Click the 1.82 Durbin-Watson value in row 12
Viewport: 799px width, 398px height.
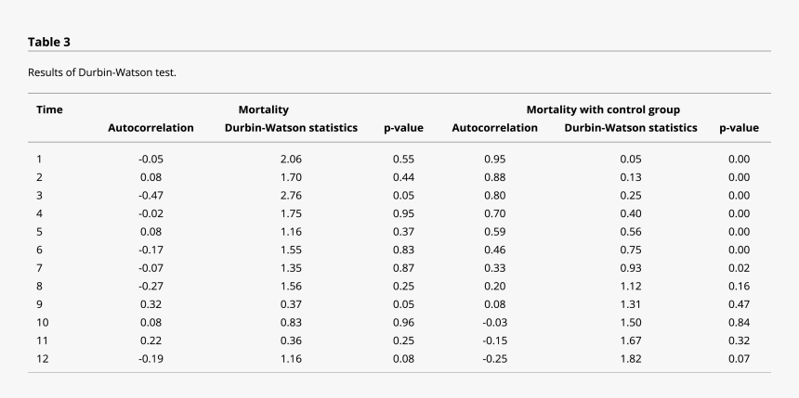tap(631, 357)
